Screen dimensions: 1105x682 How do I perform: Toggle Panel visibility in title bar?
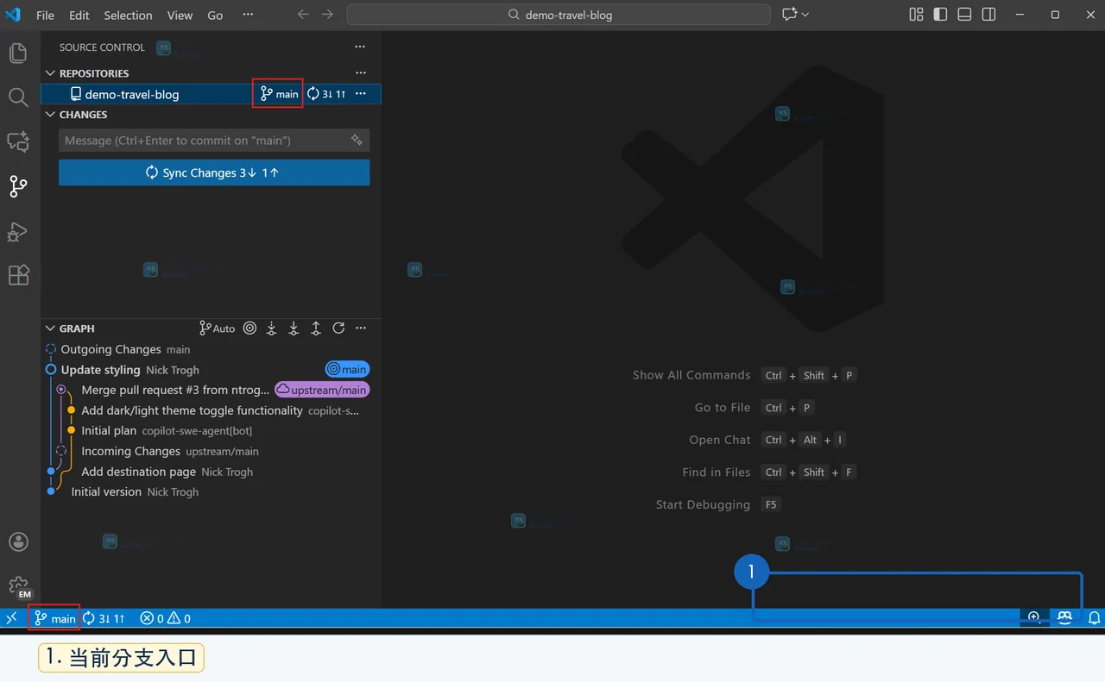[965, 15]
